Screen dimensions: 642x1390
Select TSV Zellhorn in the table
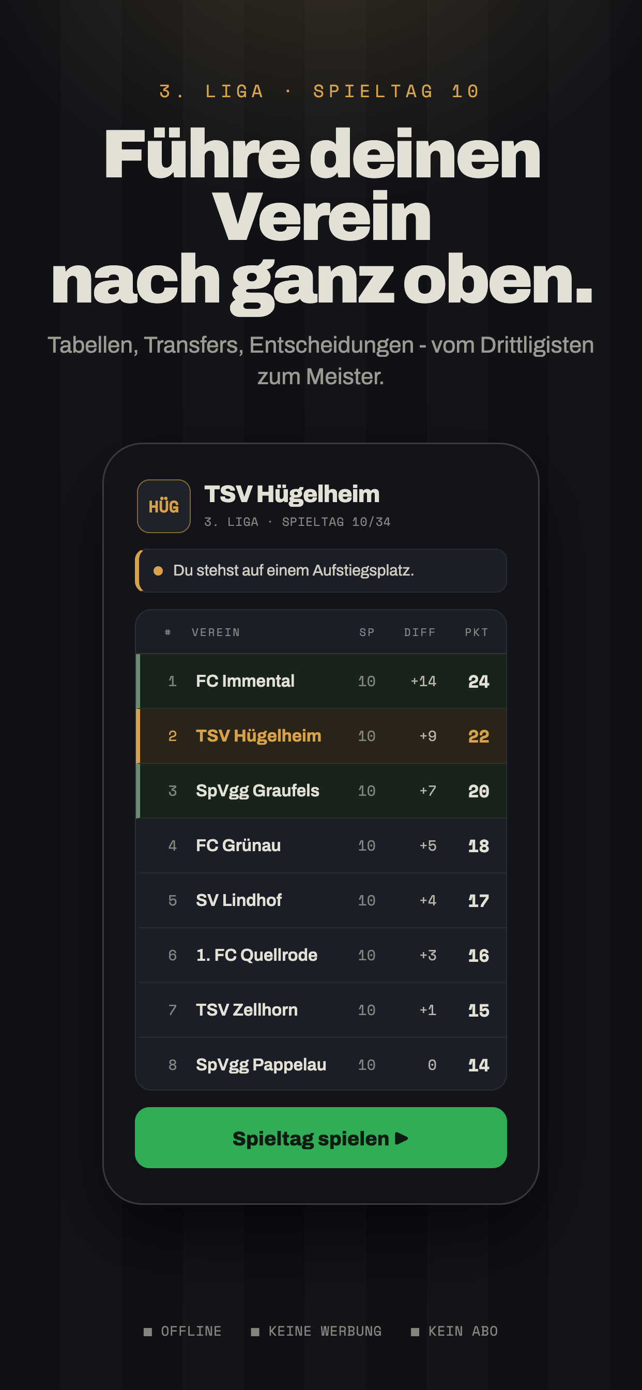click(320, 1010)
